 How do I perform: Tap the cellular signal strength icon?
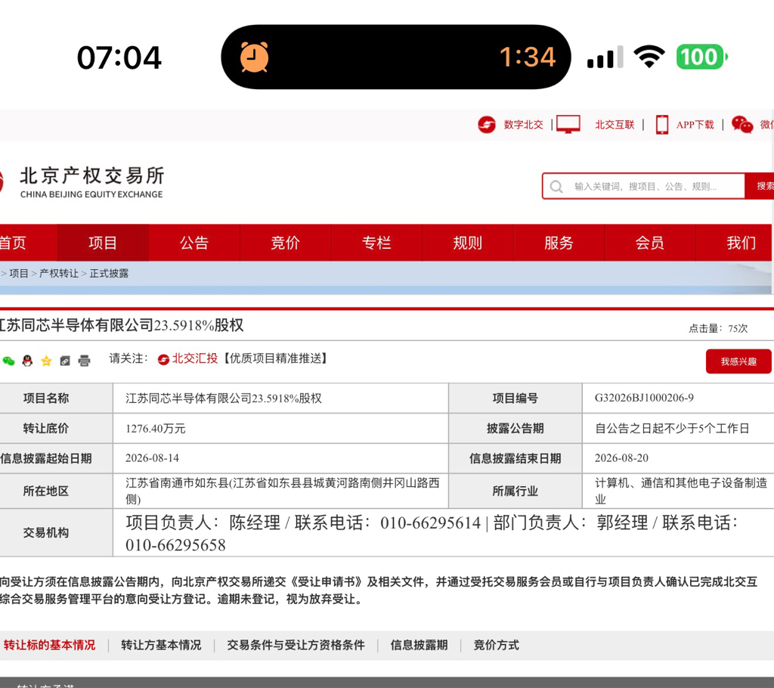click(605, 57)
